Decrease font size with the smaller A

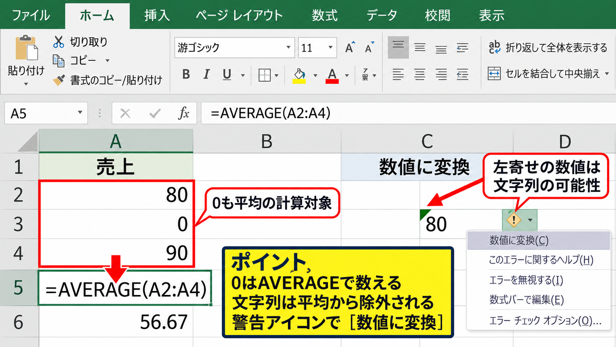click(369, 48)
